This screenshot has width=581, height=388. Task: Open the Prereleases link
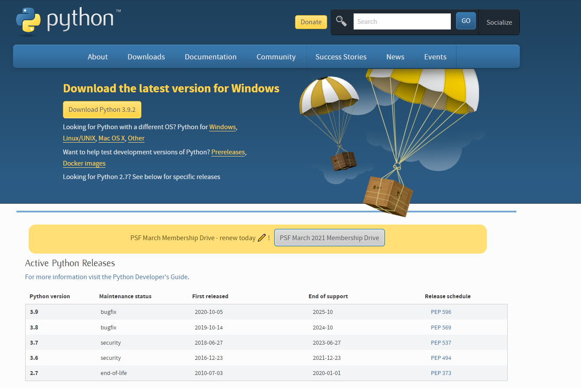228,152
